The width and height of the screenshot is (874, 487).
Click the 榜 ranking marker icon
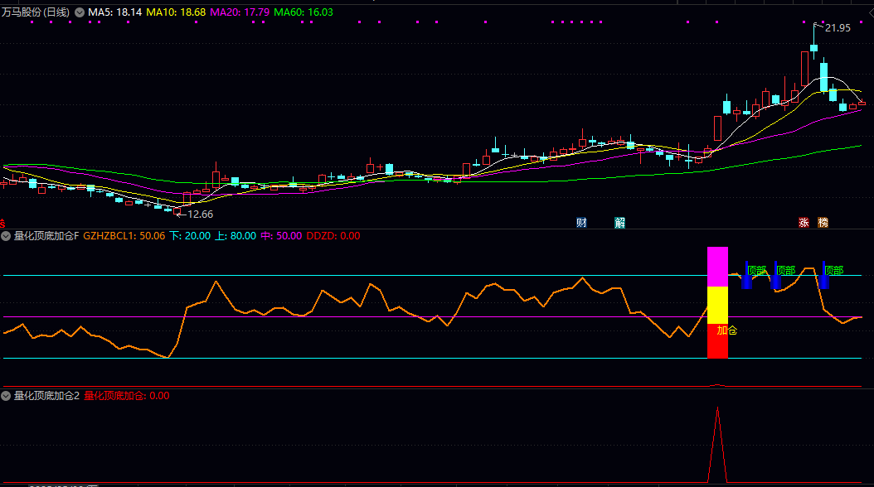(x=823, y=222)
